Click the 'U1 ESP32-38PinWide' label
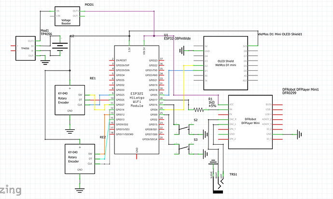 point(177,37)
